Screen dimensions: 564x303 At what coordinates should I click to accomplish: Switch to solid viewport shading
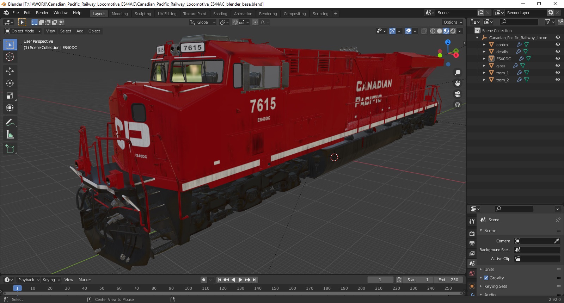pos(440,31)
